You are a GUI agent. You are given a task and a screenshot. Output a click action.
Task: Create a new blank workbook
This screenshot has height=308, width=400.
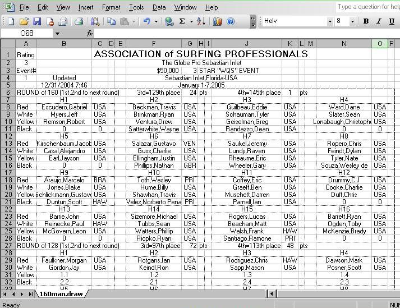(x=11, y=21)
